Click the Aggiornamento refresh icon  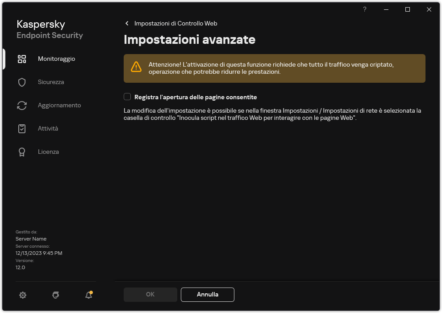[22, 105]
